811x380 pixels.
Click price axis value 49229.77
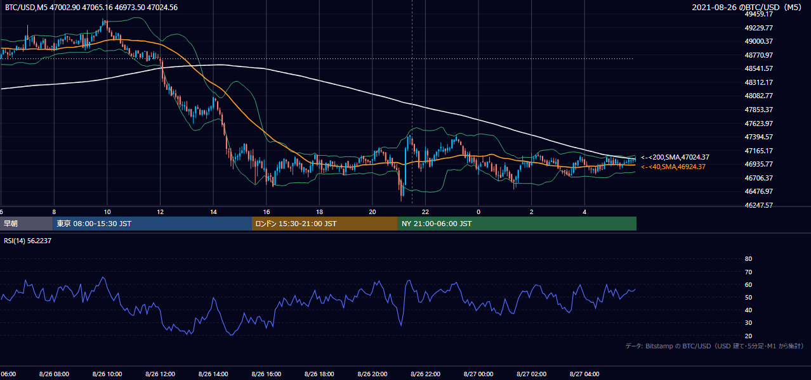pos(758,28)
